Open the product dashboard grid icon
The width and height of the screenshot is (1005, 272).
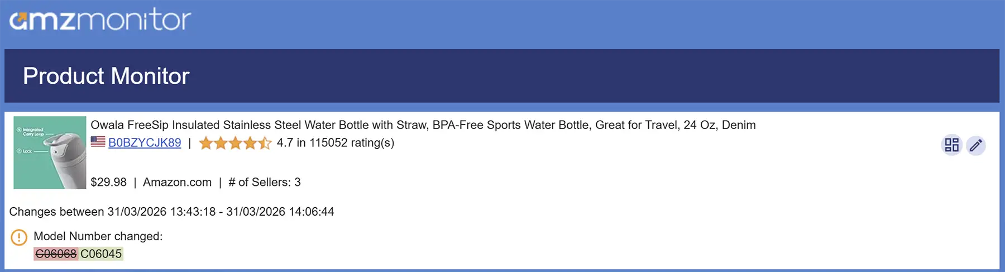(951, 145)
